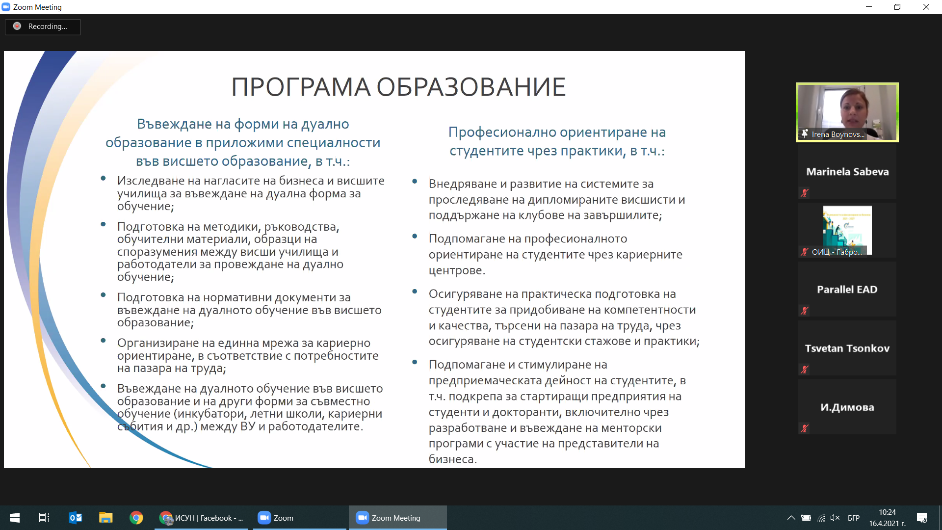Open Outlook from the taskbar
942x530 pixels.
coord(75,518)
